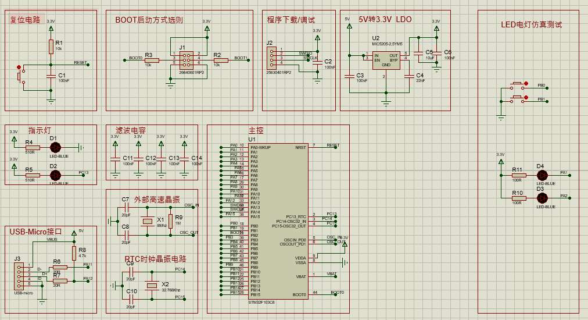Select the 滤波电容 title text
The height and width of the screenshot is (320, 588).
click(131, 130)
